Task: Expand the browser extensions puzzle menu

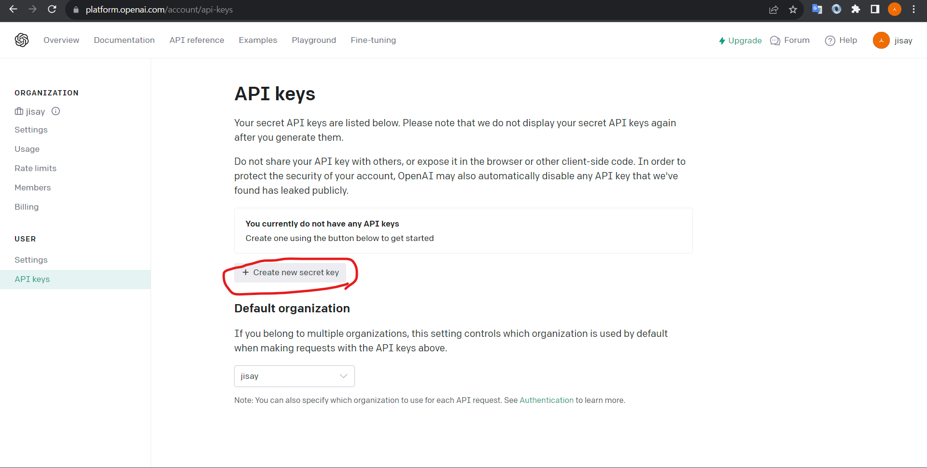Action: 856,9
